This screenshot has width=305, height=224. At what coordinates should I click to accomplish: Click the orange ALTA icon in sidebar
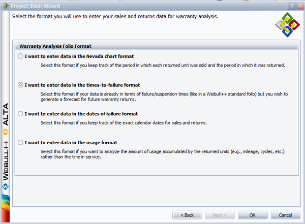(6, 132)
